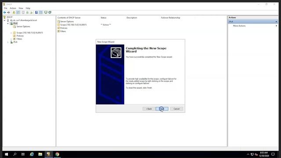Click the Back arrow in the toolbar

[x=5, y=12]
